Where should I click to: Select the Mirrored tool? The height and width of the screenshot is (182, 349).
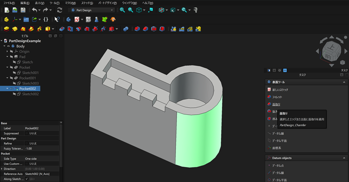173,29
